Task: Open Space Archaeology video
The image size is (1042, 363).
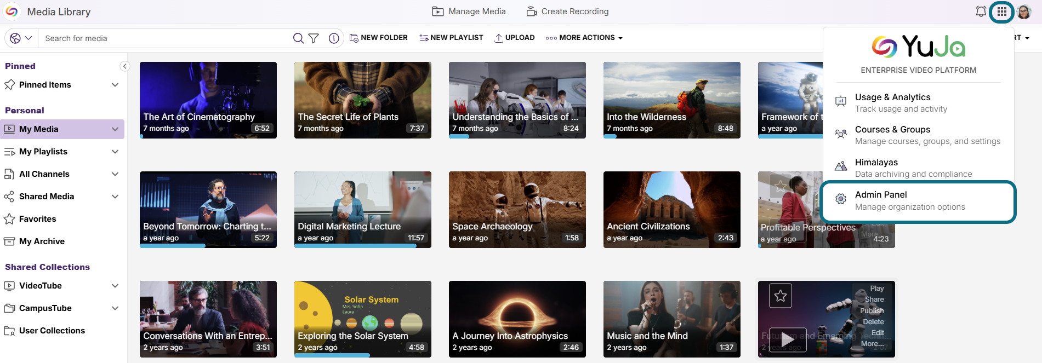Action: coord(517,210)
